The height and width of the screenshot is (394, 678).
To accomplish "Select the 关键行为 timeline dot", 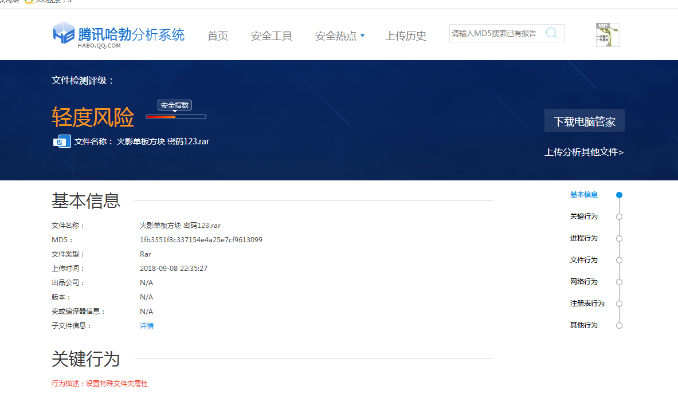I will point(619,216).
